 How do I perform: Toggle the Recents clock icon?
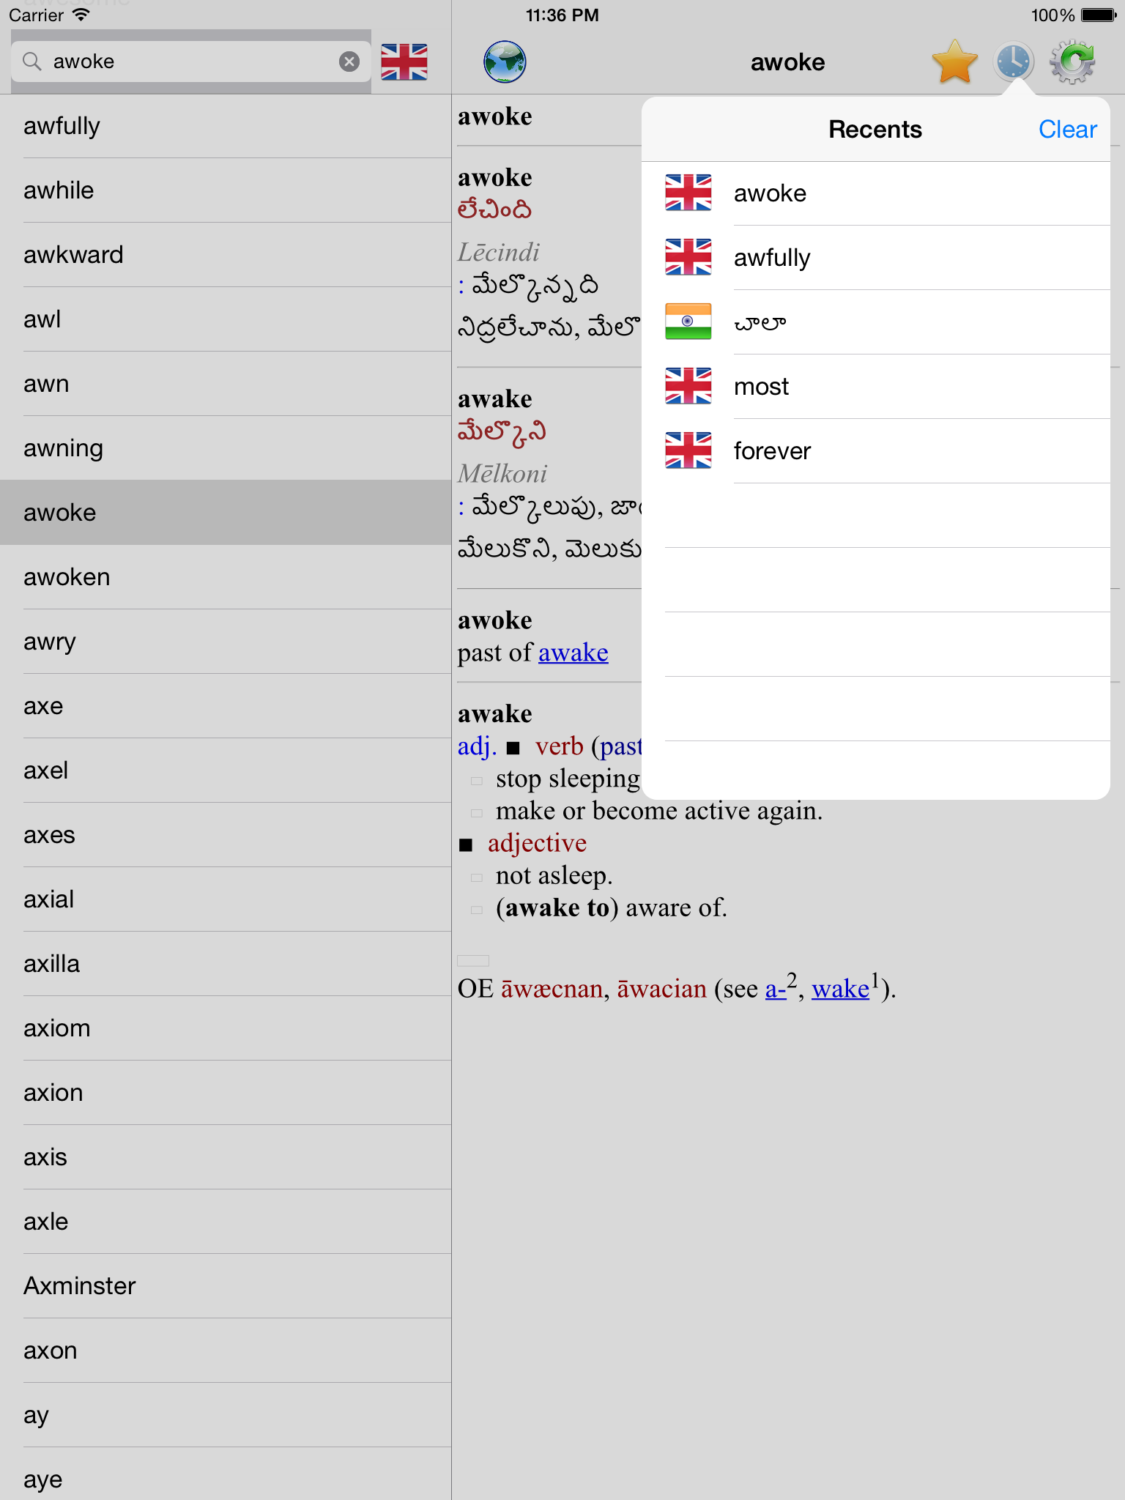[x=1014, y=62]
